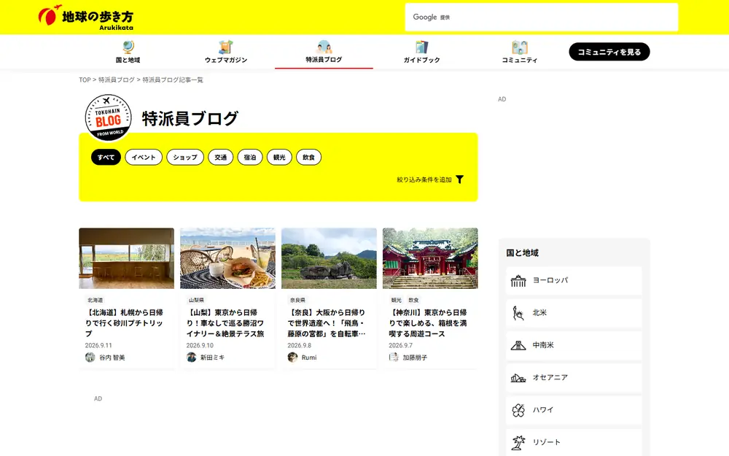Select the すべて filter chip
The image size is (729, 456).
106,158
